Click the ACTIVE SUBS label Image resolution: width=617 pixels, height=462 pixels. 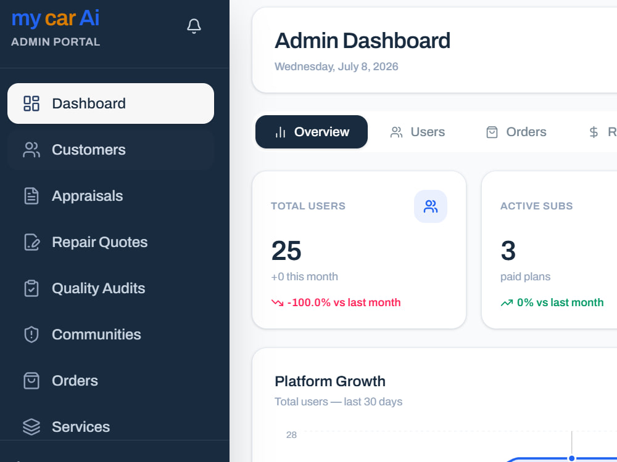coord(536,206)
